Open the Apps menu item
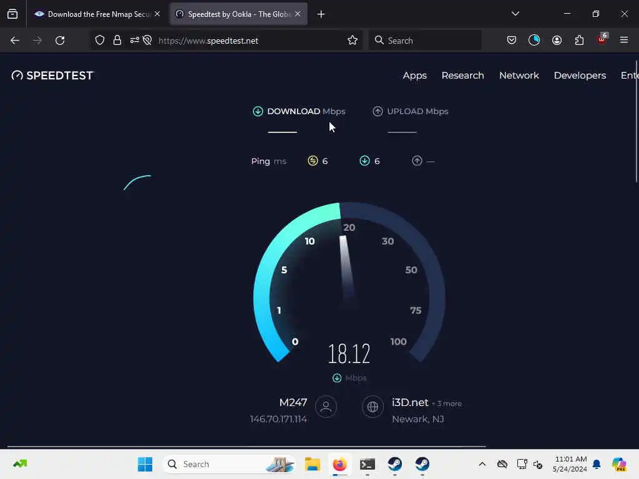The image size is (639, 479). coord(414,75)
